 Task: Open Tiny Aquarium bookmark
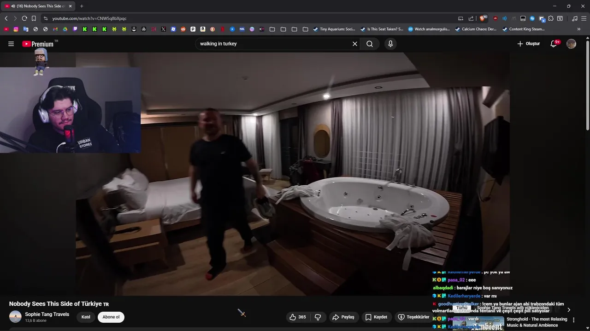coord(334,29)
